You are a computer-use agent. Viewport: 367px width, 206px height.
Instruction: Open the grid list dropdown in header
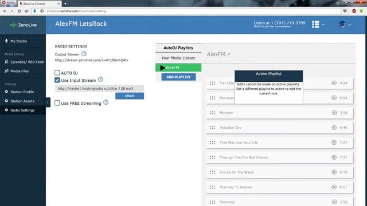click(x=318, y=24)
